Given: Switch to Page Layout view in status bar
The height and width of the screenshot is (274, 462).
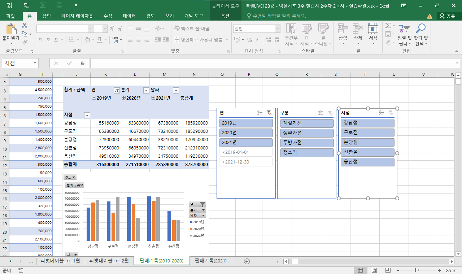Looking at the screenshot, I should 374,270.
